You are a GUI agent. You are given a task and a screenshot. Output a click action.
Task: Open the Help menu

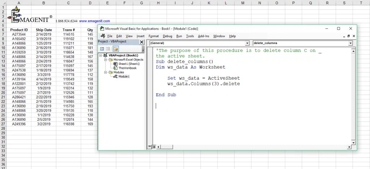tap(232, 36)
